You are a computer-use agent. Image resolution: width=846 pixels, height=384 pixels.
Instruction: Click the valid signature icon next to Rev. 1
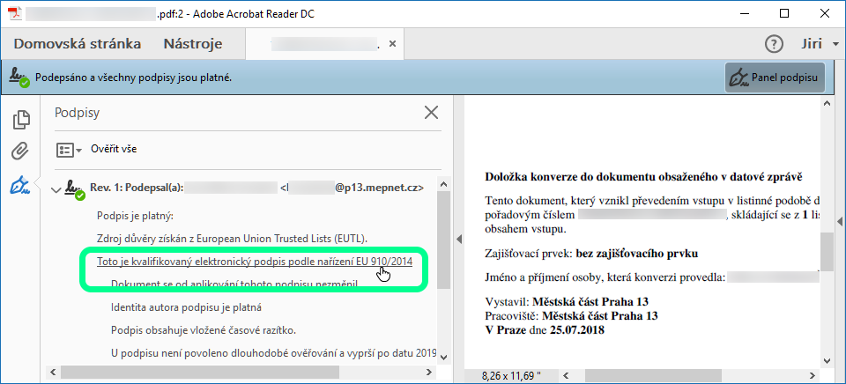tap(75, 189)
